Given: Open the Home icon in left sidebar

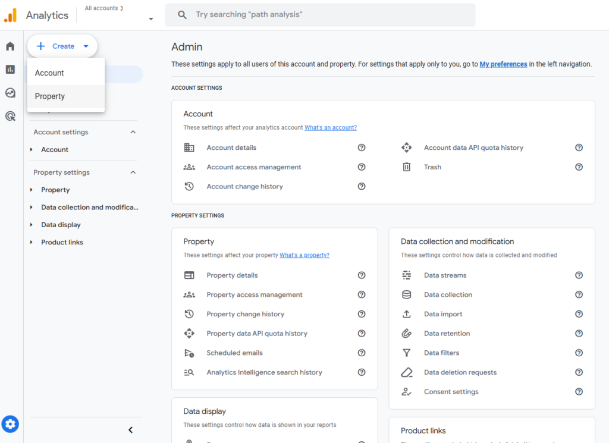Looking at the screenshot, I should point(10,46).
